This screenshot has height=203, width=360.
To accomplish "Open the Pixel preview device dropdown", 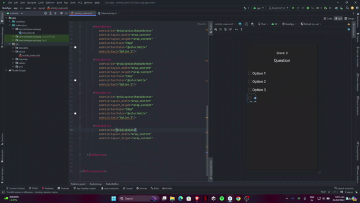I will pyautogui.click(x=263, y=24).
